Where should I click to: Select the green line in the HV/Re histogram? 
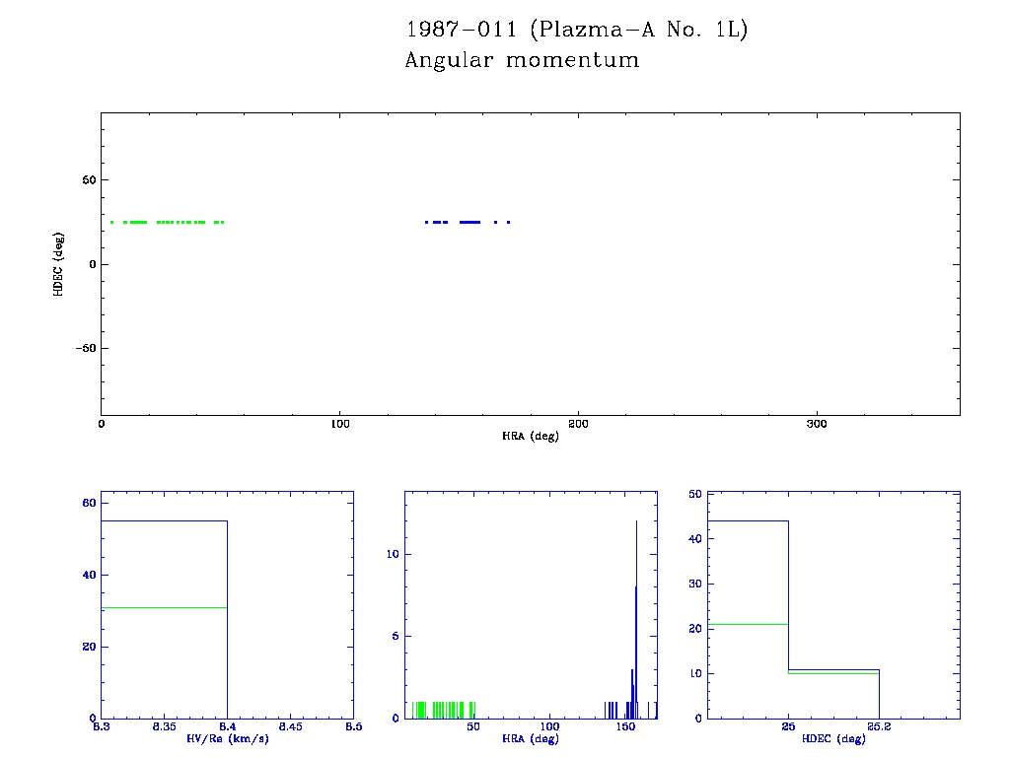point(164,607)
